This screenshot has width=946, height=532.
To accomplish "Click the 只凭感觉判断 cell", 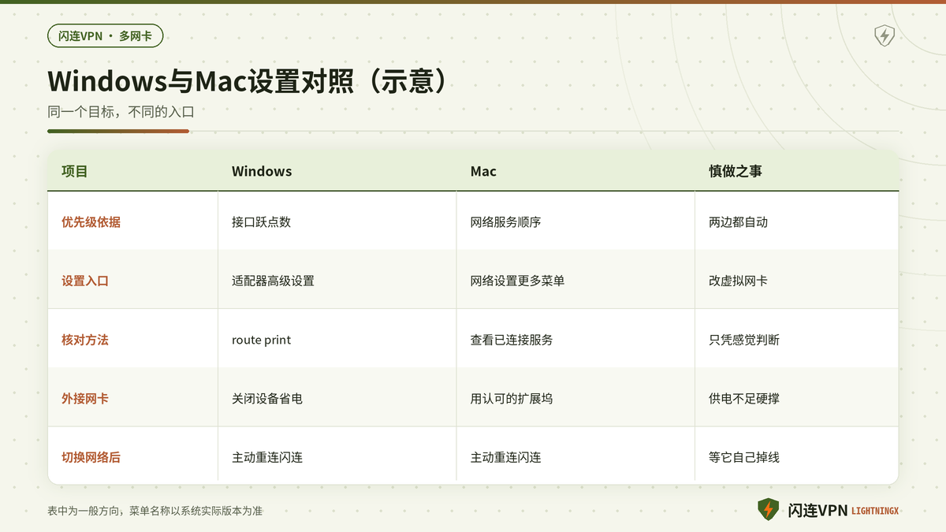I will [744, 340].
